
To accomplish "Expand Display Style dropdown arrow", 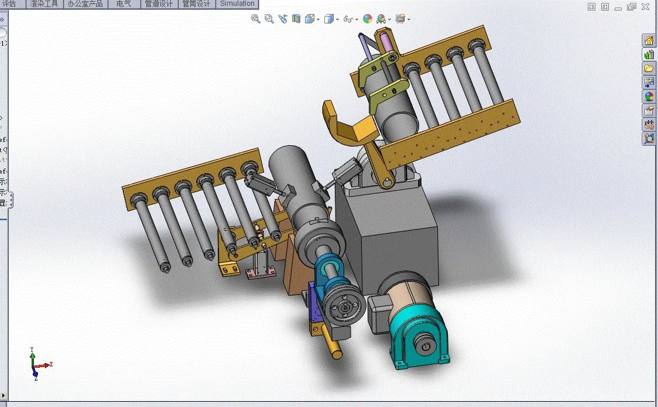I will click(337, 19).
